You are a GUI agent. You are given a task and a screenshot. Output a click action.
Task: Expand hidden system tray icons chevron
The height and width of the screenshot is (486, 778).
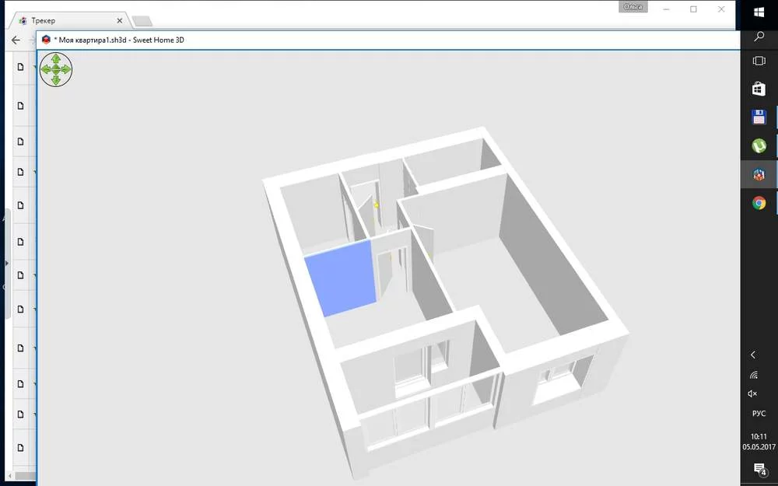coord(753,355)
